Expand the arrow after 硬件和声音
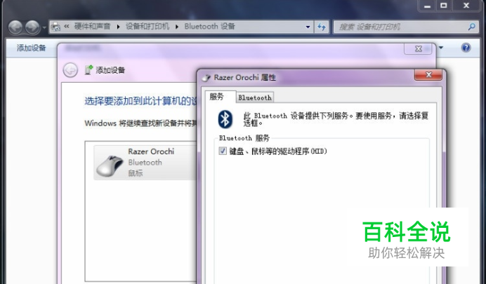 (119, 27)
